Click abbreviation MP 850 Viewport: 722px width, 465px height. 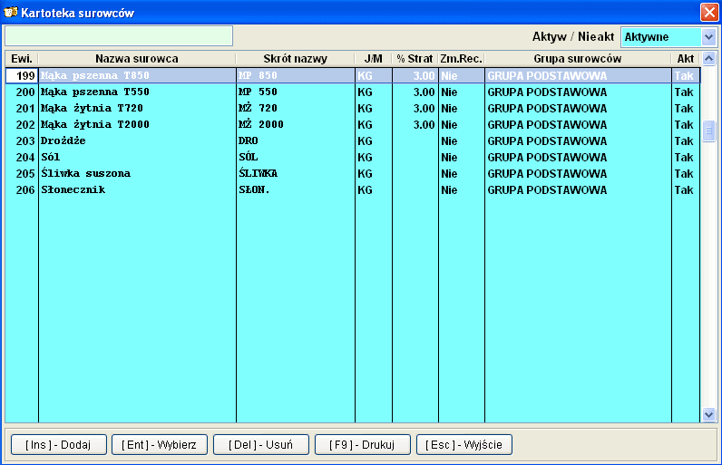[258, 75]
